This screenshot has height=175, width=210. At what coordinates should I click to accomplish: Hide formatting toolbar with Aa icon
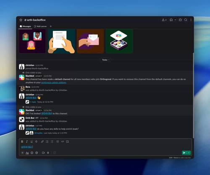click(27, 153)
